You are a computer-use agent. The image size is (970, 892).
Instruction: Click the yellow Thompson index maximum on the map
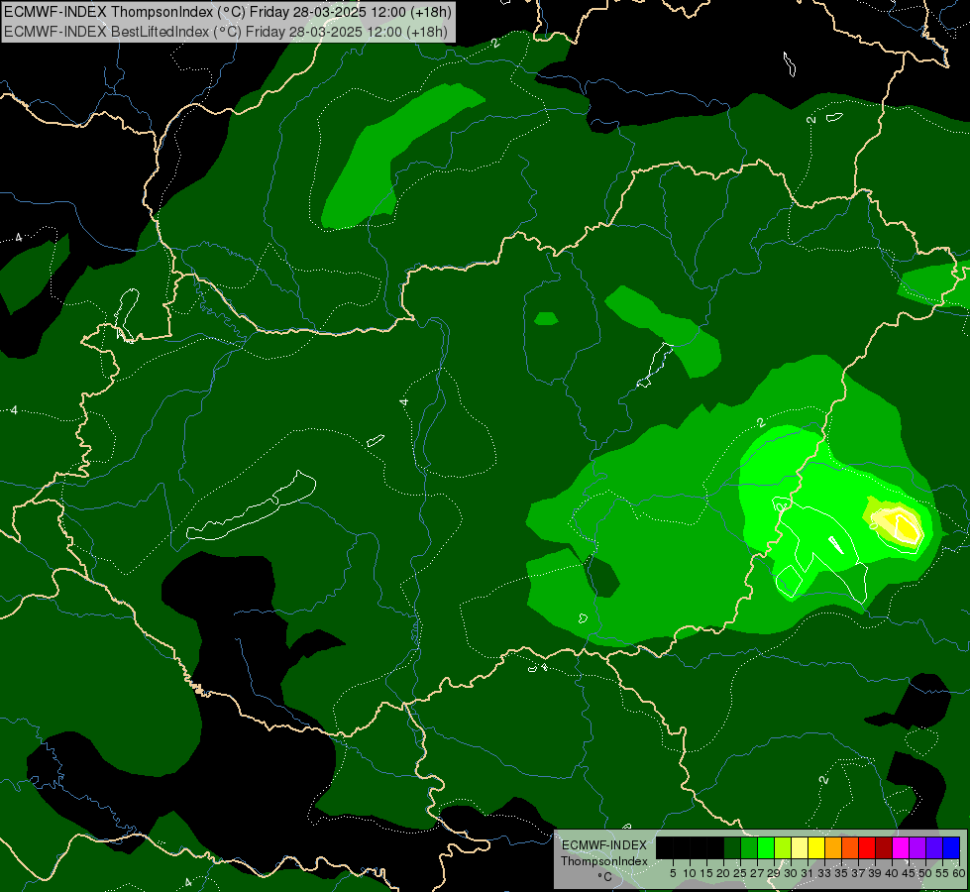click(907, 527)
